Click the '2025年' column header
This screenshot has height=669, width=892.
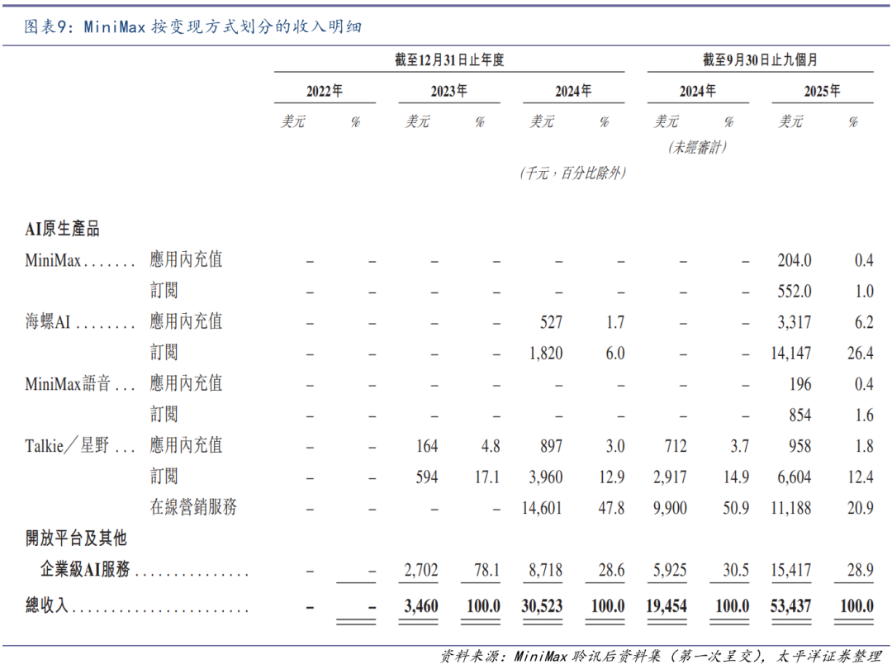pyautogui.click(x=822, y=91)
